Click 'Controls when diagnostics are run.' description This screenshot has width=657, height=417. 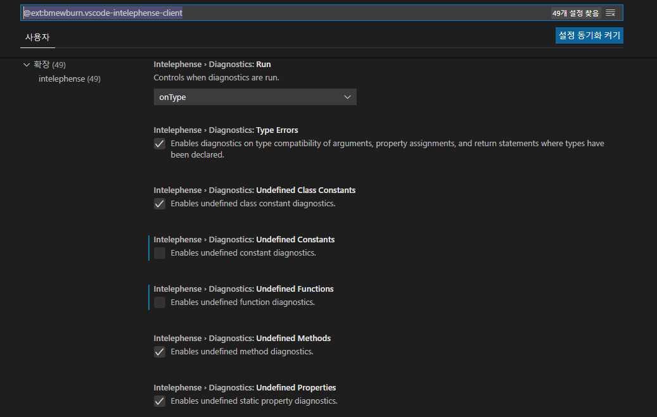point(216,78)
